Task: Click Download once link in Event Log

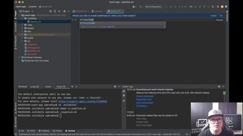Action: tap(144, 99)
